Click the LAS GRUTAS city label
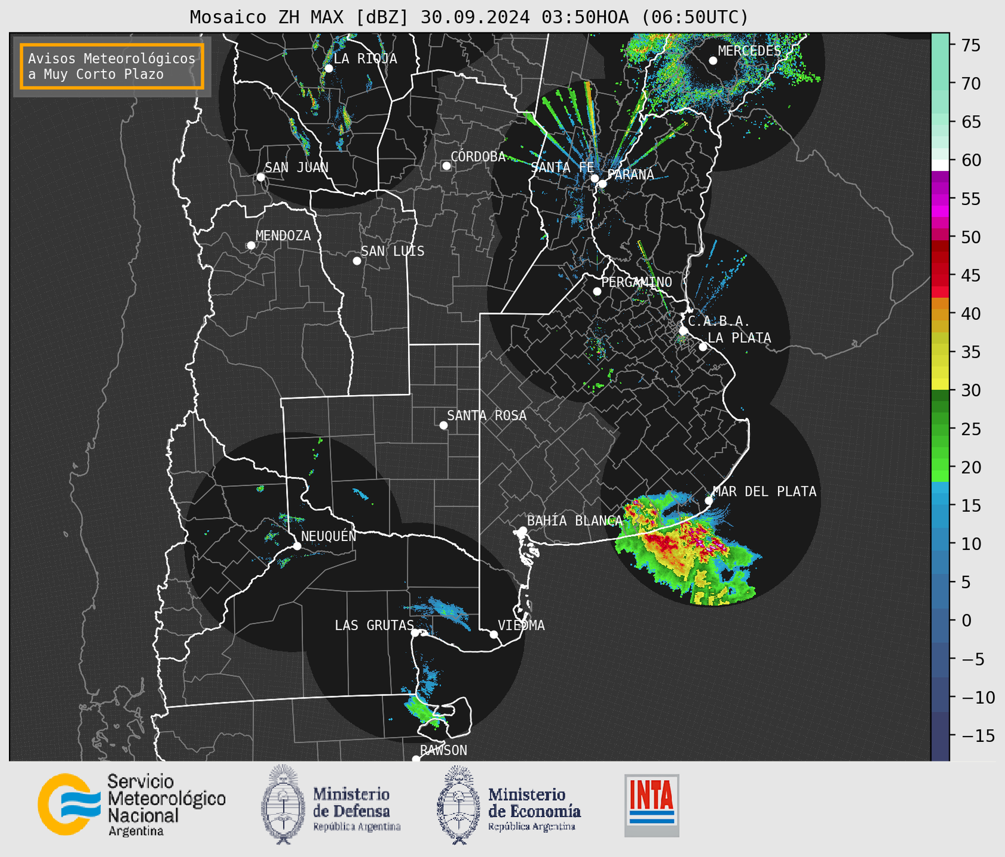Image resolution: width=1005 pixels, height=857 pixels. point(374,626)
